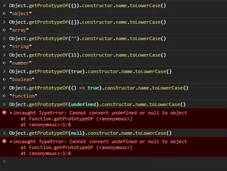
Task: Select the "array" result string
Action: click(19, 30)
